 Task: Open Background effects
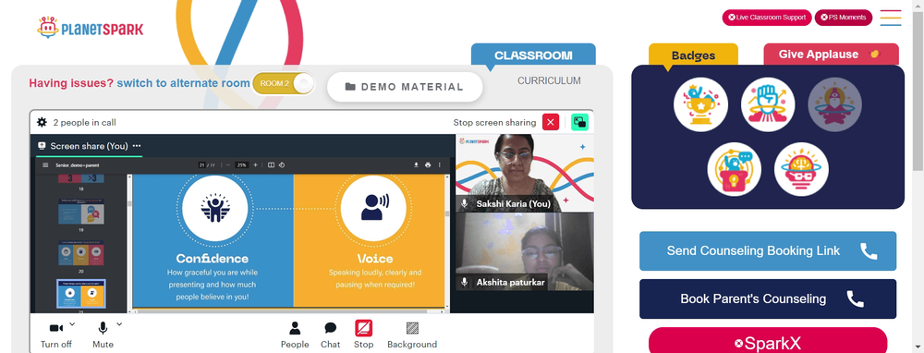click(x=412, y=335)
